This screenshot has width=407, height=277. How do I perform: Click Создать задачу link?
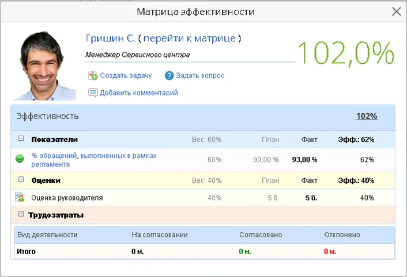pos(126,75)
